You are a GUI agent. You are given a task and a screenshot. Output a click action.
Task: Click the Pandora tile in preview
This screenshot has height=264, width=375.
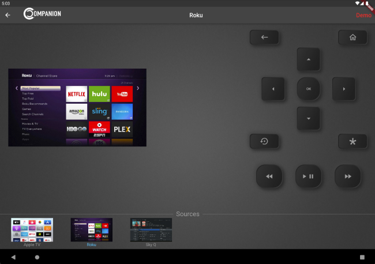click(x=122, y=112)
